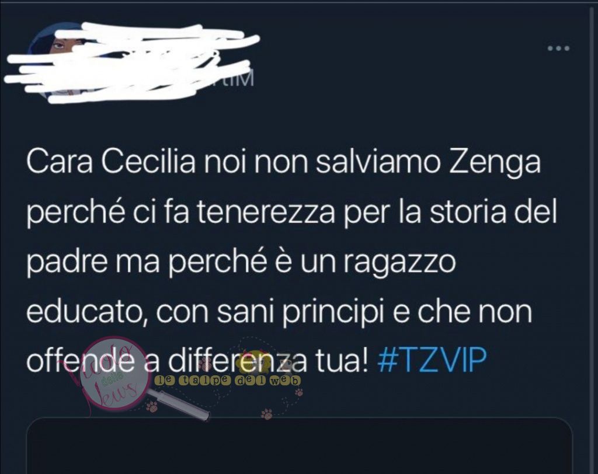598x474 pixels.
Task: Click the paw print beside the magnifier handle
Action: click(x=152, y=407)
